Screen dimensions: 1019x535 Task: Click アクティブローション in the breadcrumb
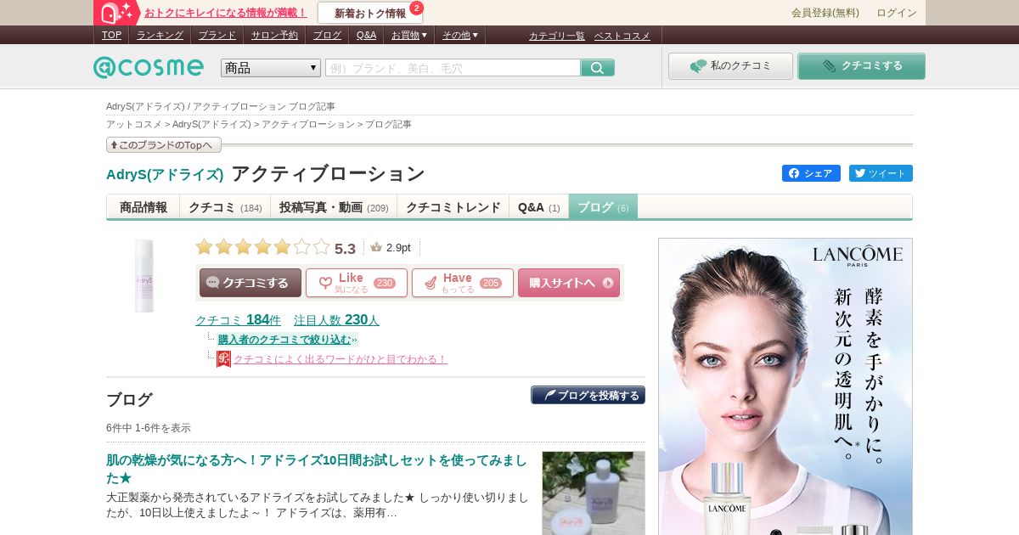click(308, 124)
